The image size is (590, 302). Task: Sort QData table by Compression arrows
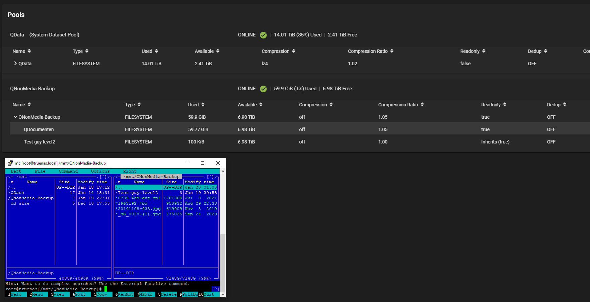point(294,51)
